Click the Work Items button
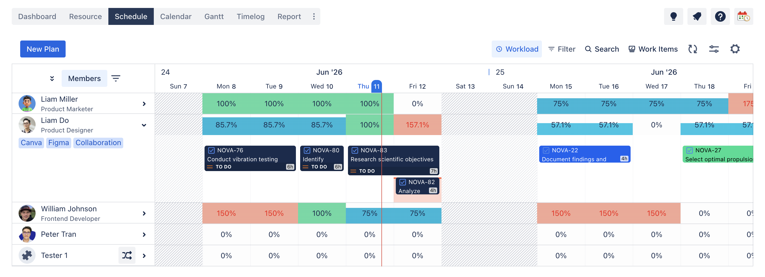This screenshot has height=277, width=765. pyautogui.click(x=653, y=49)
